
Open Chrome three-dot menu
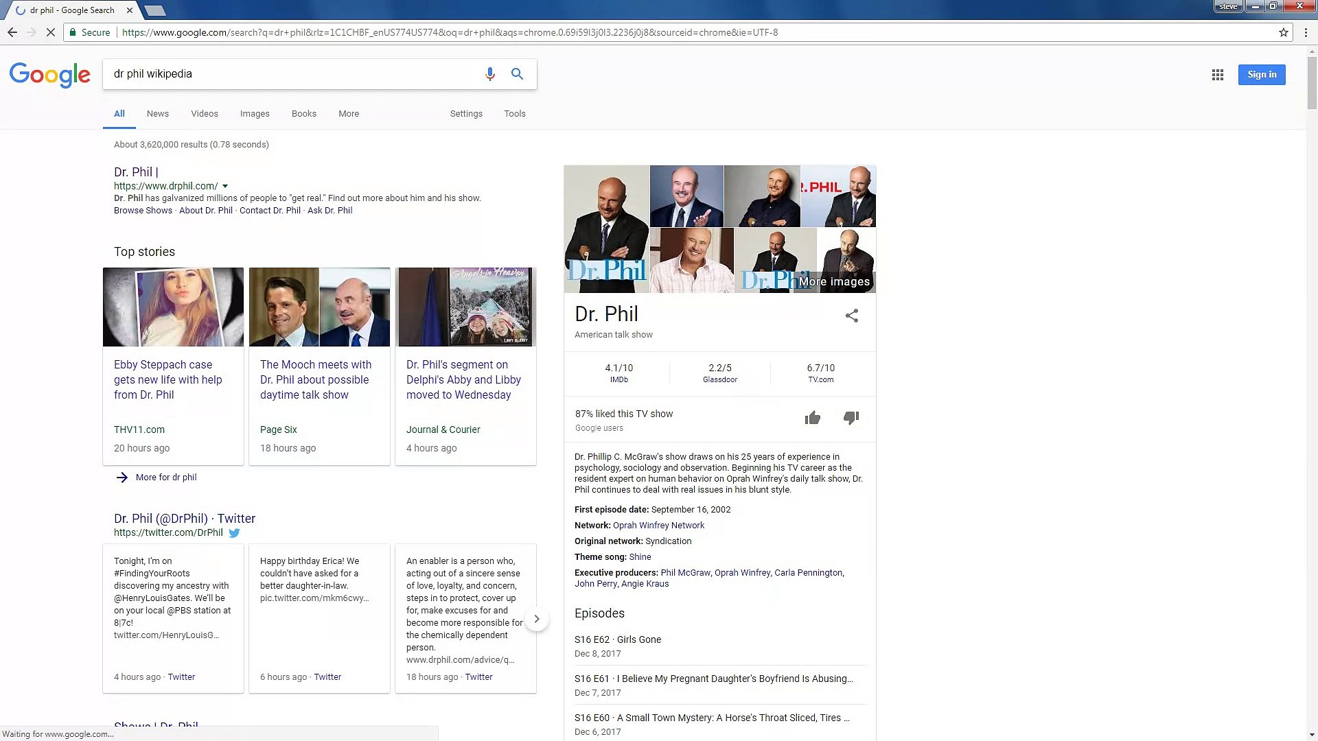coord(1306,32)
